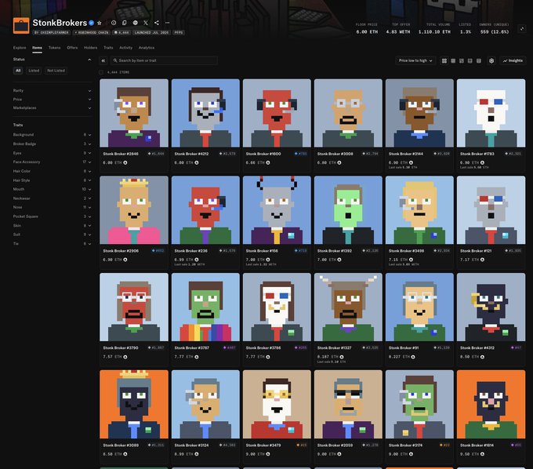Click the Insights button
Screen dimensions: 533x469
[x=513, y=60]
